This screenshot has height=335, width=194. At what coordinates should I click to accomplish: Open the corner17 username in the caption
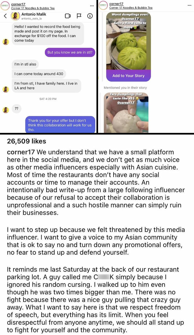tap(22, 152)
